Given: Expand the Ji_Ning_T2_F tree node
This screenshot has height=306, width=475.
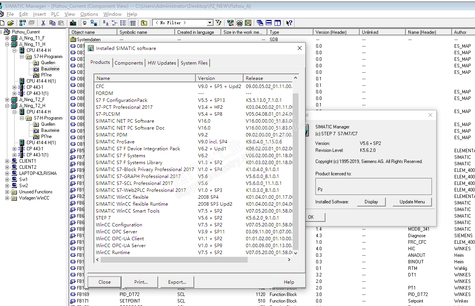Looking at the screenshot, I should coord(7,100).
